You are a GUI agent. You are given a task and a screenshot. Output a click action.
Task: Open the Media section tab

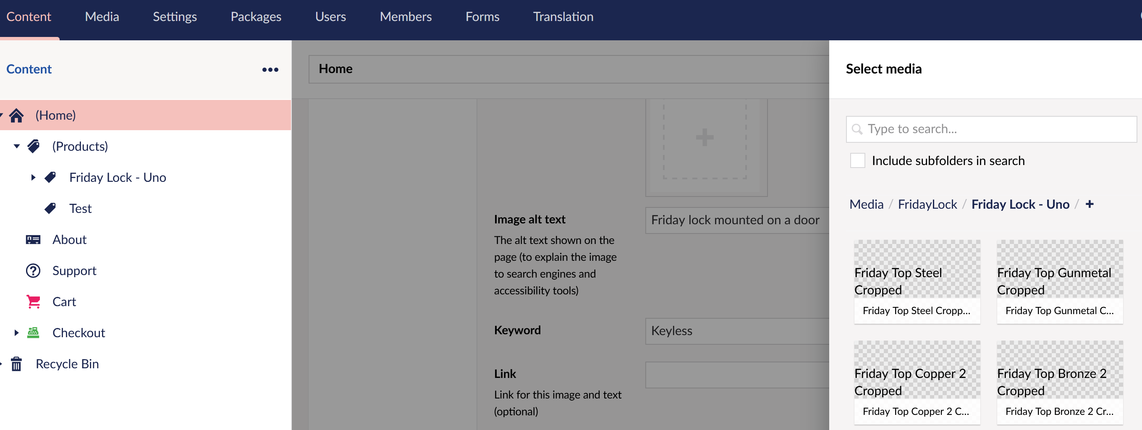point(102,17)
